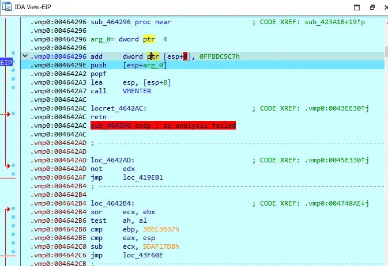The width and height of the screenshot is (388, 266).
Task: Click [esp+arg_0] operand in push line
Action: [x=145, y=65]
